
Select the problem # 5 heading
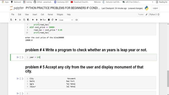[x=84, y=69]
